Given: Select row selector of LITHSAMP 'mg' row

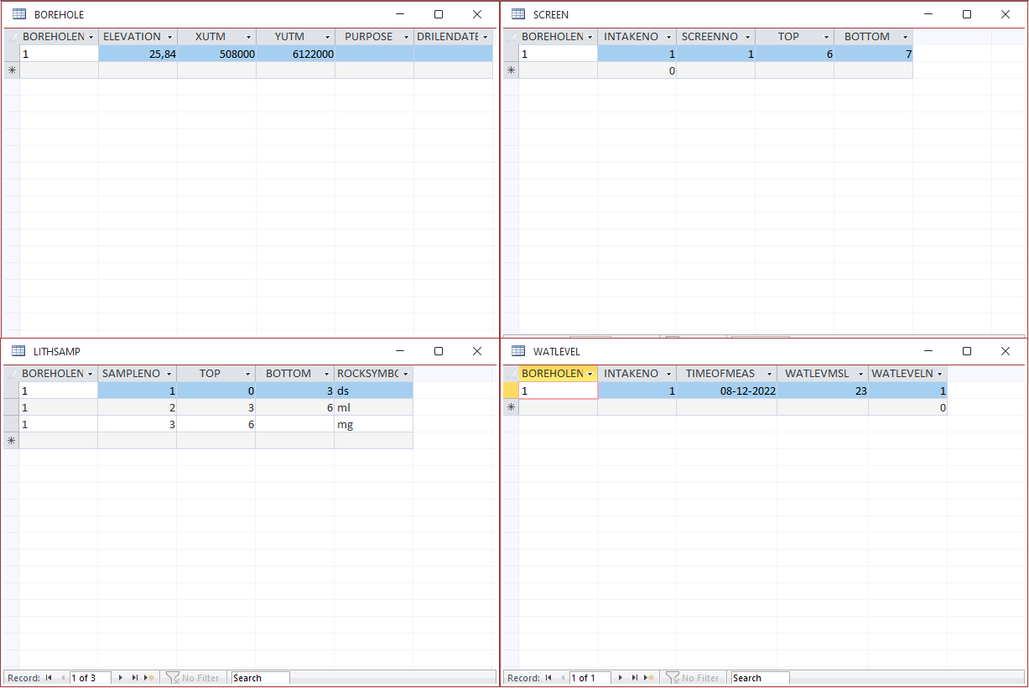Looking at the screenshot, I should pos(11,424).
